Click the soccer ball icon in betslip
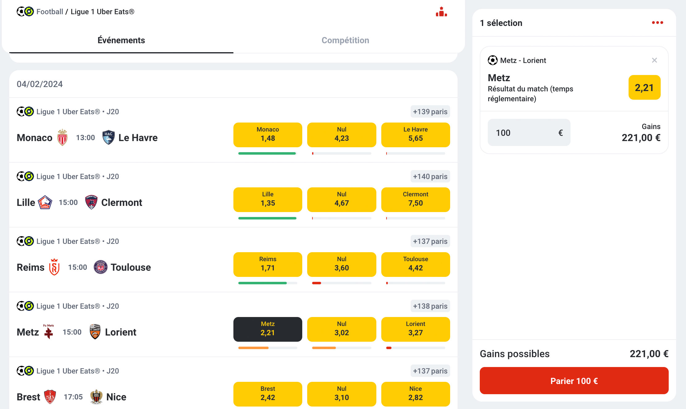Screen dimensions: 686x409 click(492, 60)
